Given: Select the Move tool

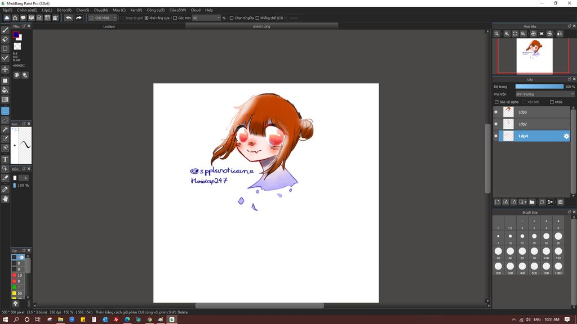Looking at the screenshot, I should point(5,69).
